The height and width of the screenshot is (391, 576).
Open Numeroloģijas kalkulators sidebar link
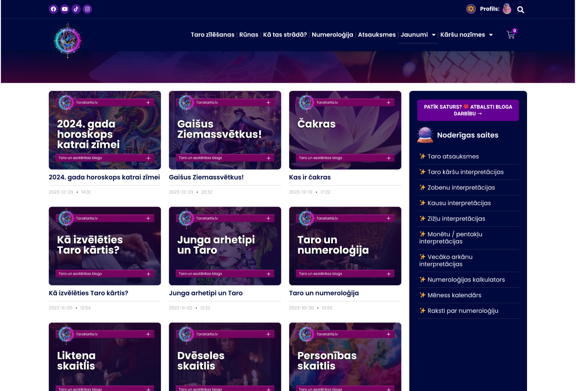[x=466, y=279]
